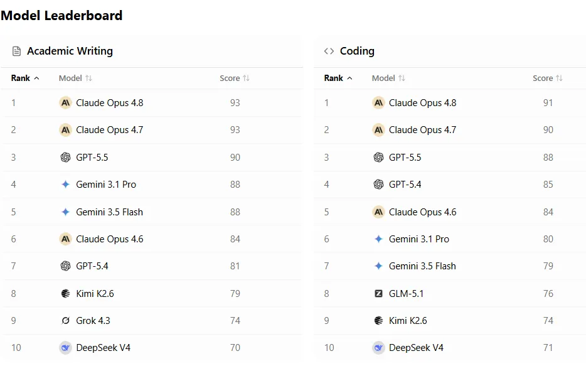586x366 pixels.
Task: Toggle Rank sort caret in Coding table
Action: [x=350, y=78]
